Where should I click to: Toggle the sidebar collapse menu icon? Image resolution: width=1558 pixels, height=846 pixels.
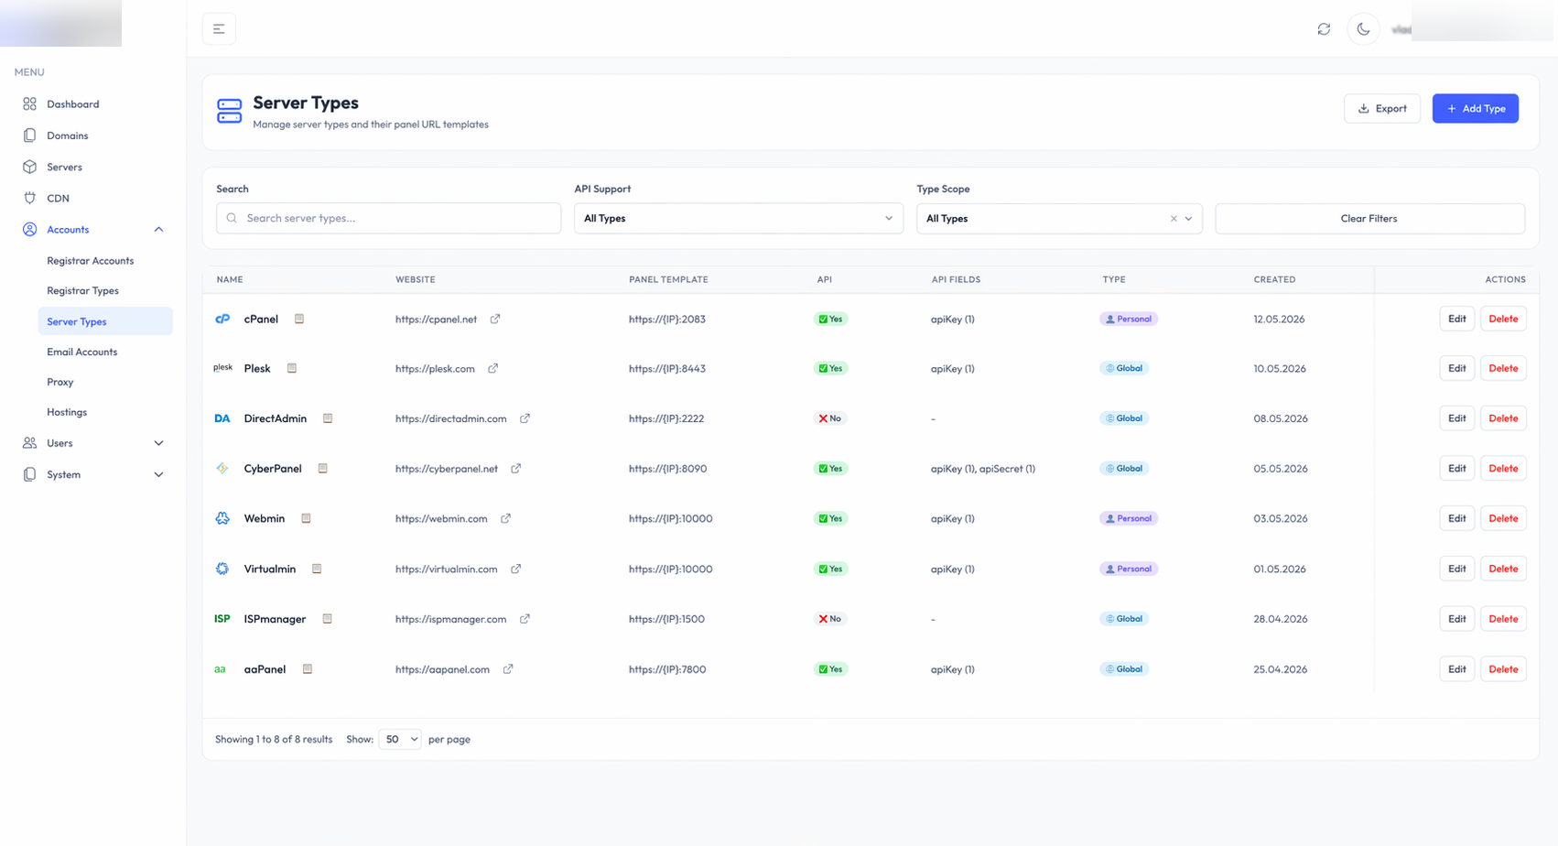[x=219, y=29]
